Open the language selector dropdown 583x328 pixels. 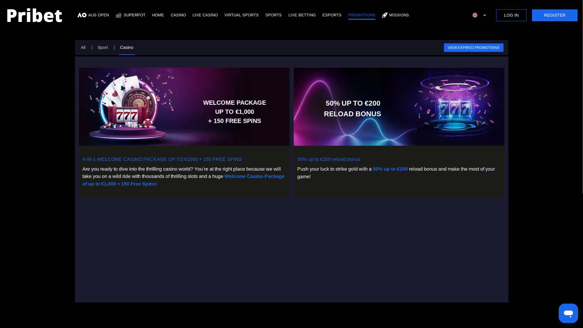click(484, 15)
